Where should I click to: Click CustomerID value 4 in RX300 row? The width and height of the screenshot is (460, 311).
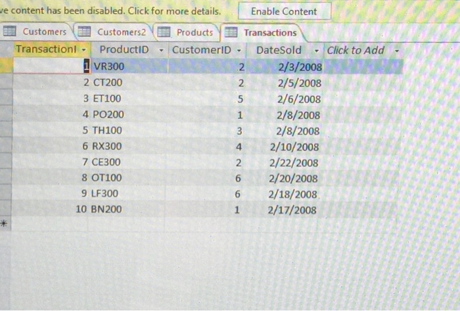pyautogui.click(x=204, y=147)
